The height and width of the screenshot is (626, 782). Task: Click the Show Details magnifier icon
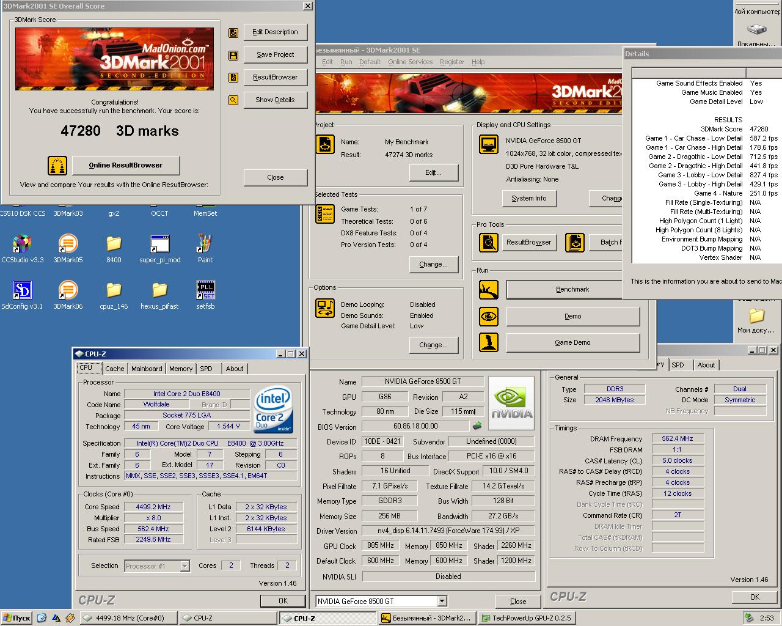[x=233, y=101]
